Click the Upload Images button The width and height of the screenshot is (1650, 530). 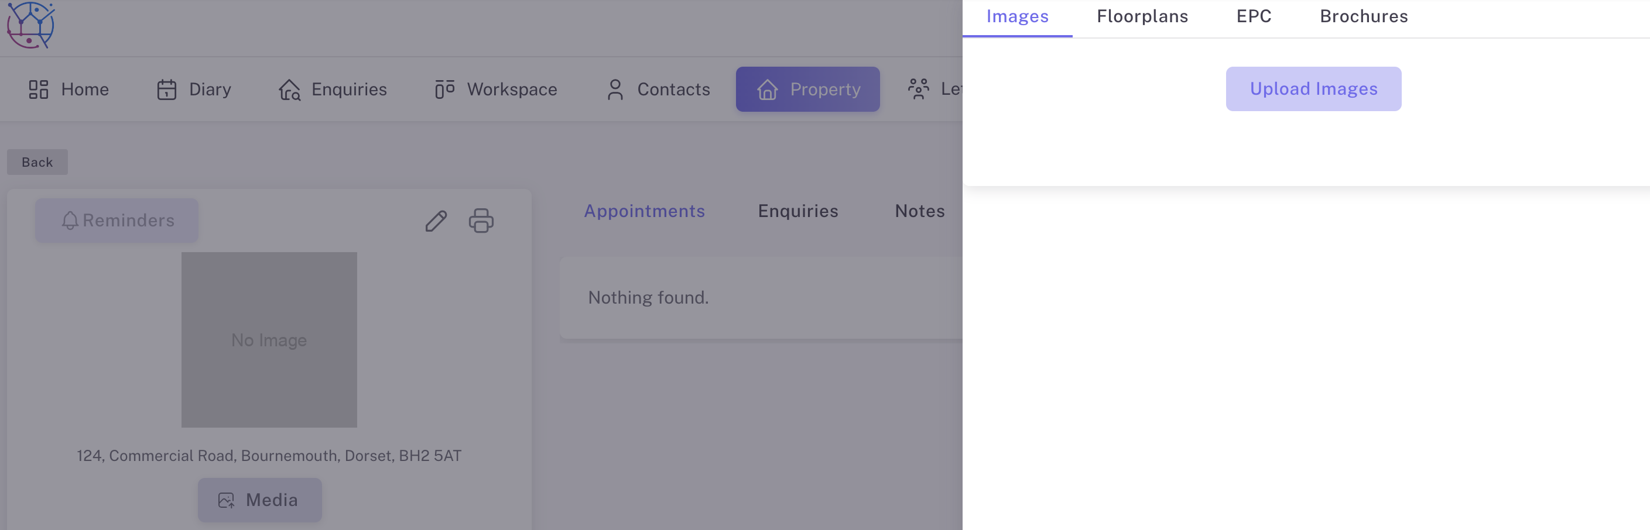click(1313, 89)
